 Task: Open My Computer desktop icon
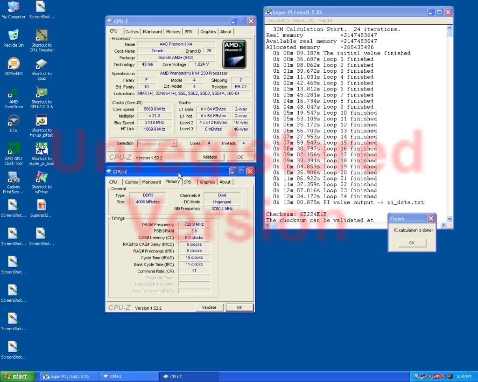pyautogui.click(x=14, y=10)
